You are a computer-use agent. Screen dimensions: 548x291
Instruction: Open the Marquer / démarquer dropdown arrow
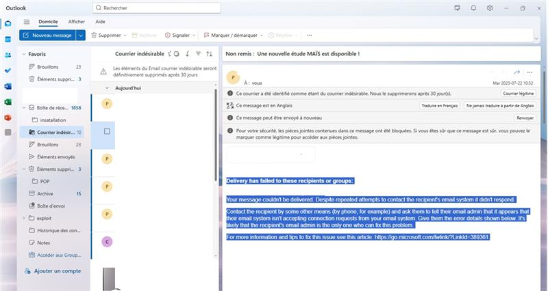pyautogui.click(x=262, y=36)
